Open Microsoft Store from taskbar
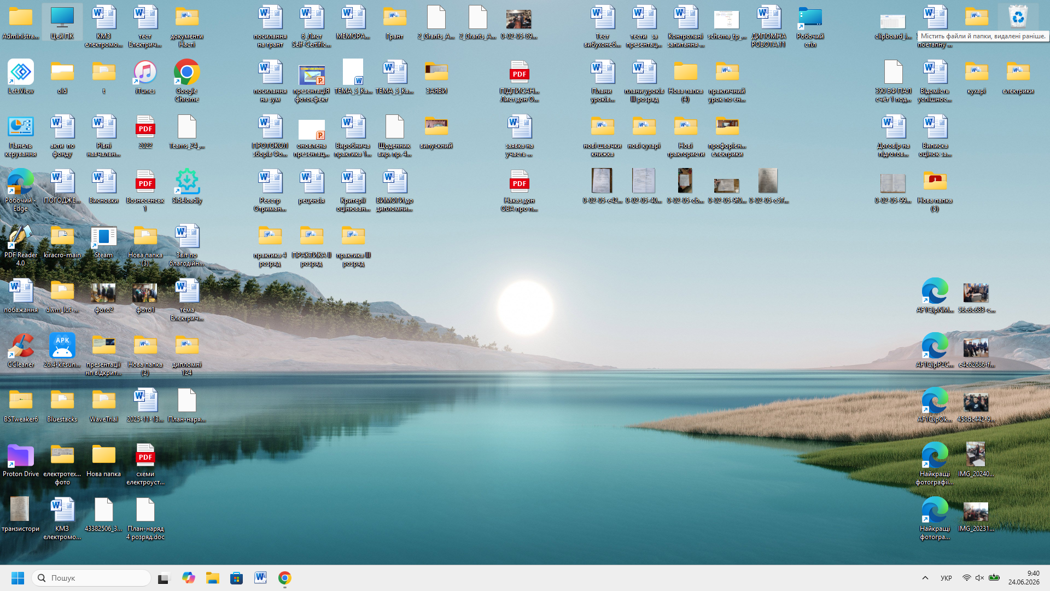1050x591 pixels. [x=236, y=578]
